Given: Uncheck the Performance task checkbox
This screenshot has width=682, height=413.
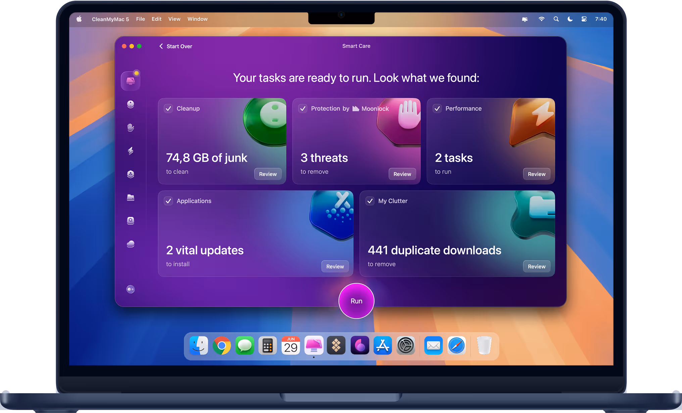Looking at the screenshot, I should 437,109.
